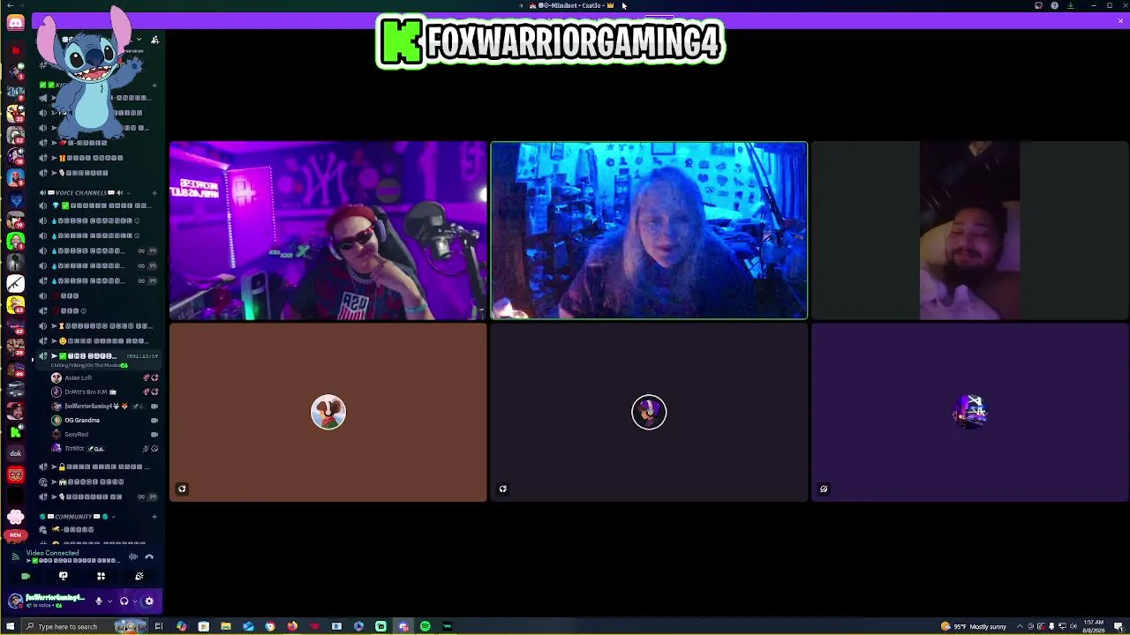The image size is (1130, 635).
Task: Open Spotify from the taskbar
Action: (x=425, y=626)
